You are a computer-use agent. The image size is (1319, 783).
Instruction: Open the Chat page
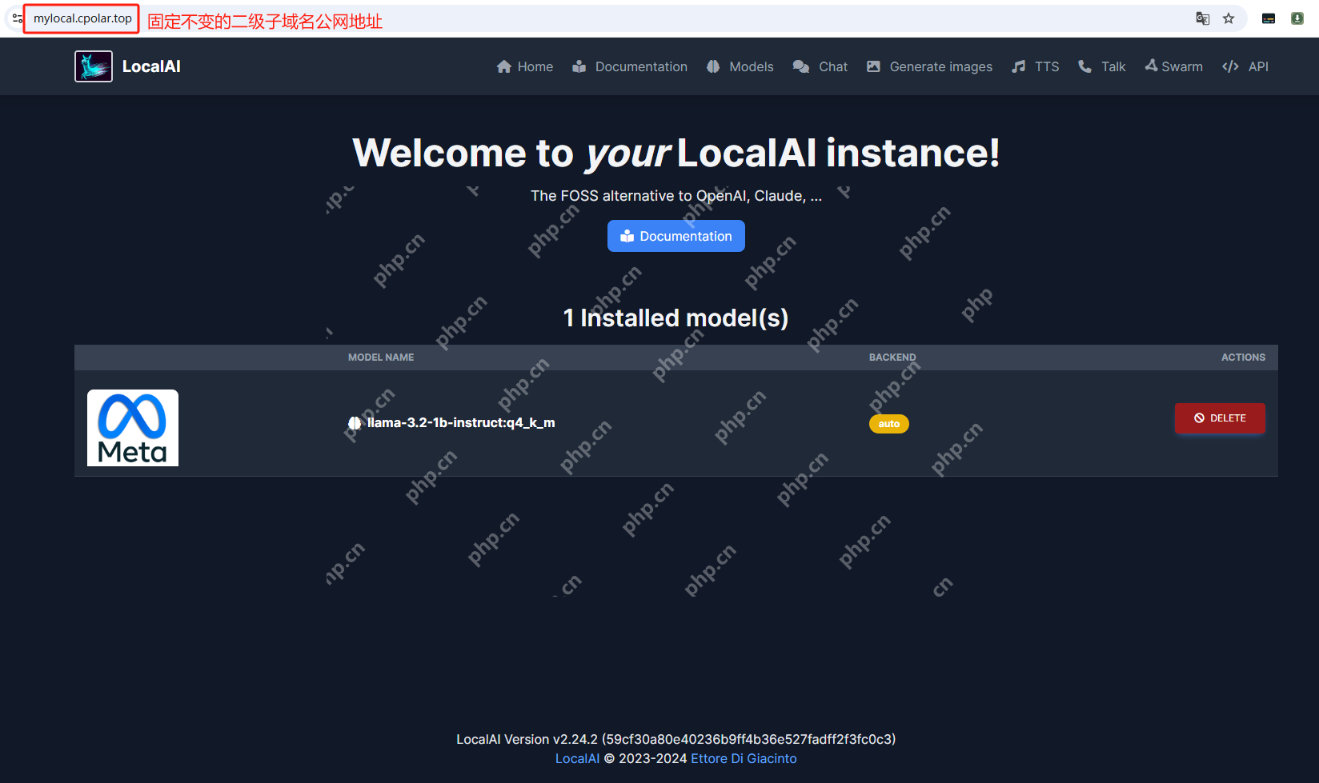pos(820,66)
